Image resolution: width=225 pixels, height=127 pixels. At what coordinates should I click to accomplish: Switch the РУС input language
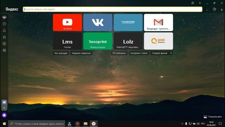(203, 124)
